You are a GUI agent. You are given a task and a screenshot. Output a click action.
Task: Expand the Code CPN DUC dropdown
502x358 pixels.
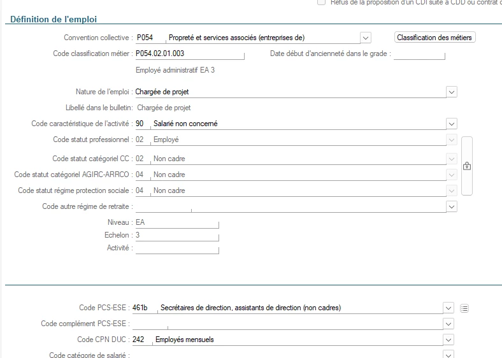point(448,340)
